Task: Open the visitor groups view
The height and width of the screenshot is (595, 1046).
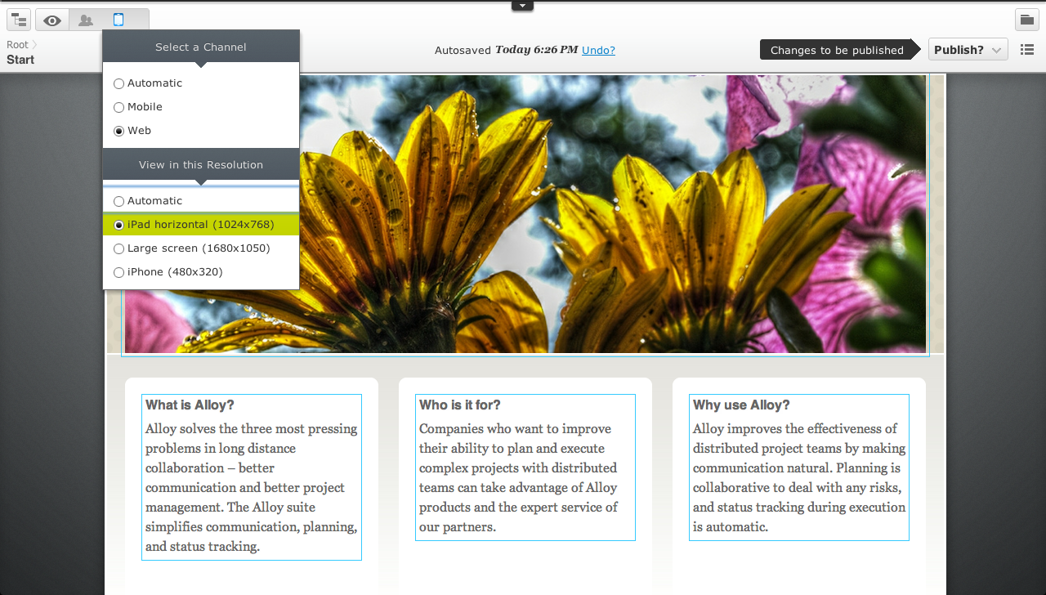Action: pos(84,19)
